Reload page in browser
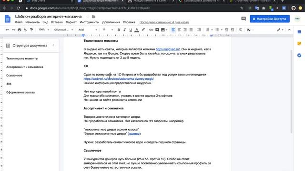This screenshot has width=305, height=171. click(18, 8)
